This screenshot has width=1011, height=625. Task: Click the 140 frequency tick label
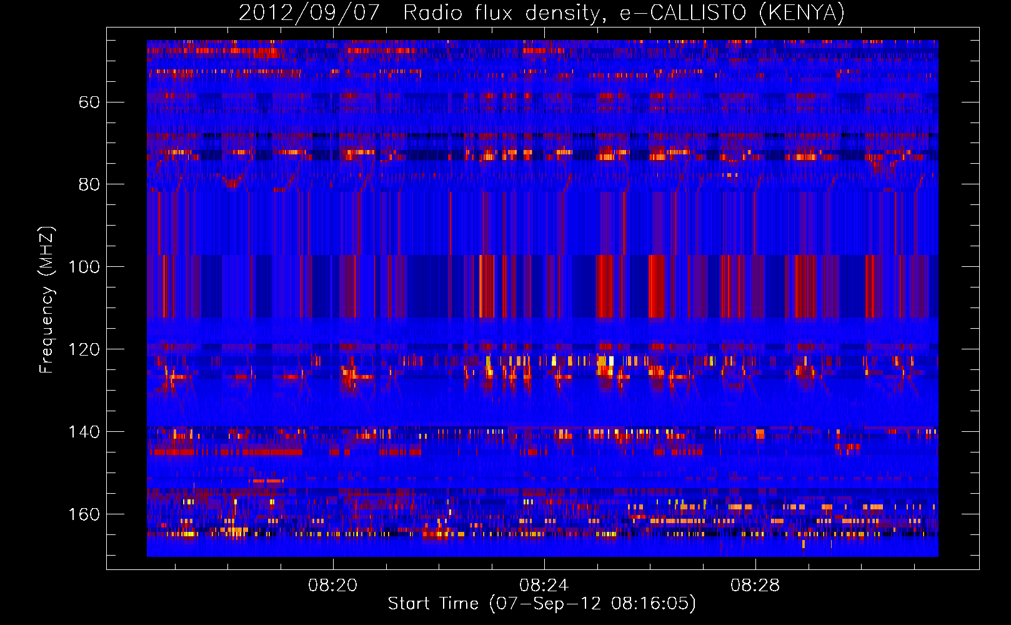(x=84, y=432)
